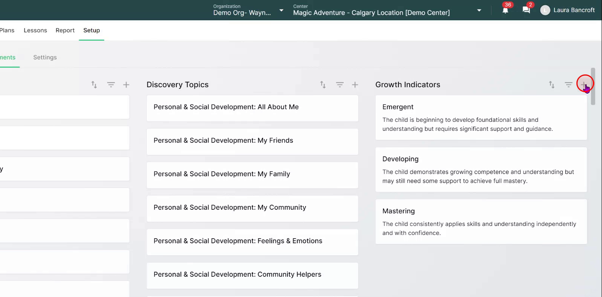Add a new Discovery Topic with plus icon

[x=355, y=85]
